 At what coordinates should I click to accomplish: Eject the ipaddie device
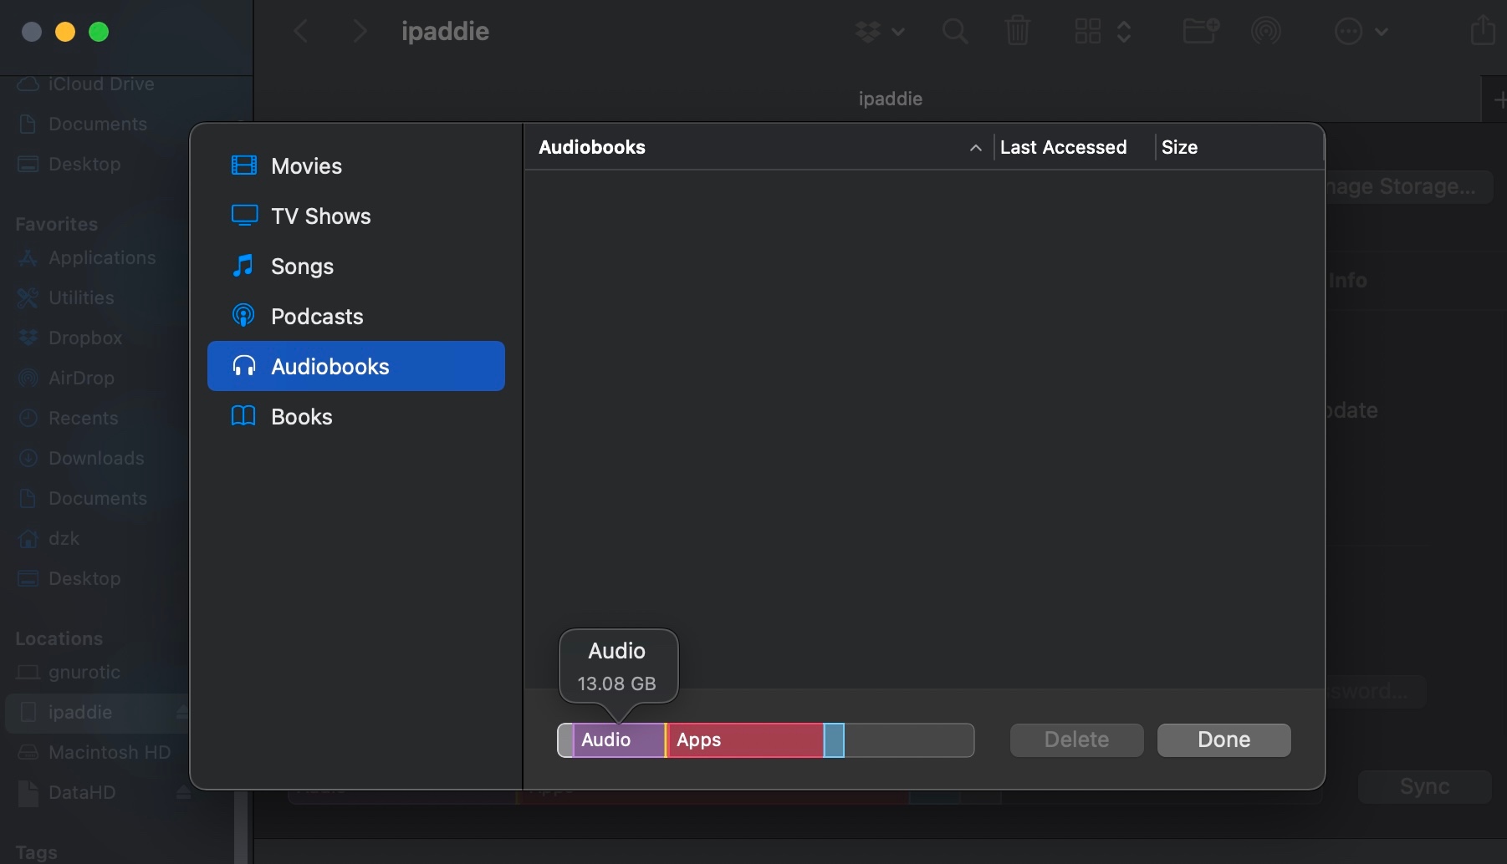[x=181, y=712]
